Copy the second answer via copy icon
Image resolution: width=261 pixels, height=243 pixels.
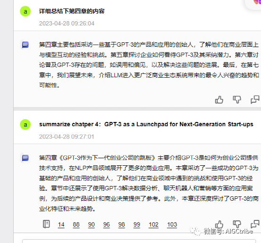255,224
